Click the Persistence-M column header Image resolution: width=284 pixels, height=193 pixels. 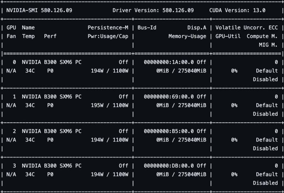[108, 28]
